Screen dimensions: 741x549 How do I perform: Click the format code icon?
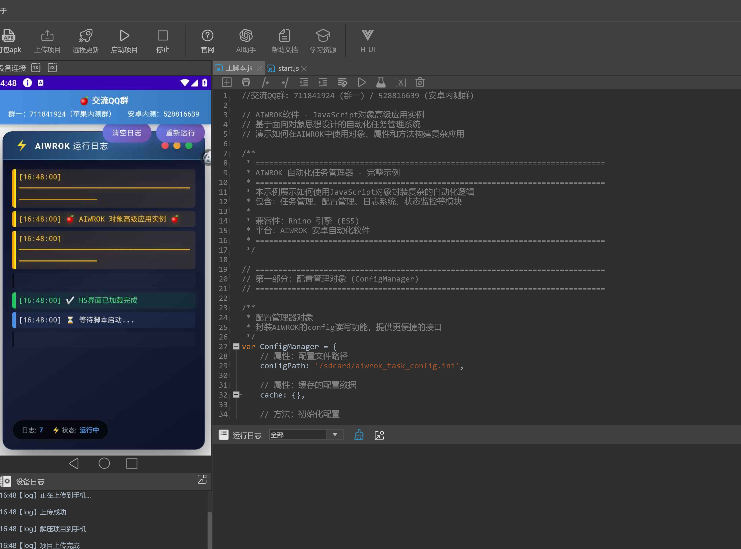tap(342, 82)
